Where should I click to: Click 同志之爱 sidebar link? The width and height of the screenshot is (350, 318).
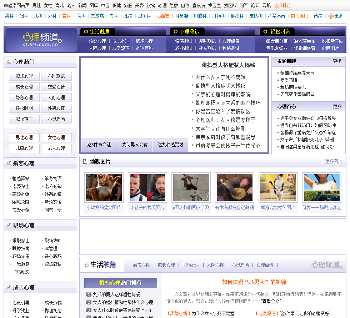pyautogui.click(x=53, y=210)
